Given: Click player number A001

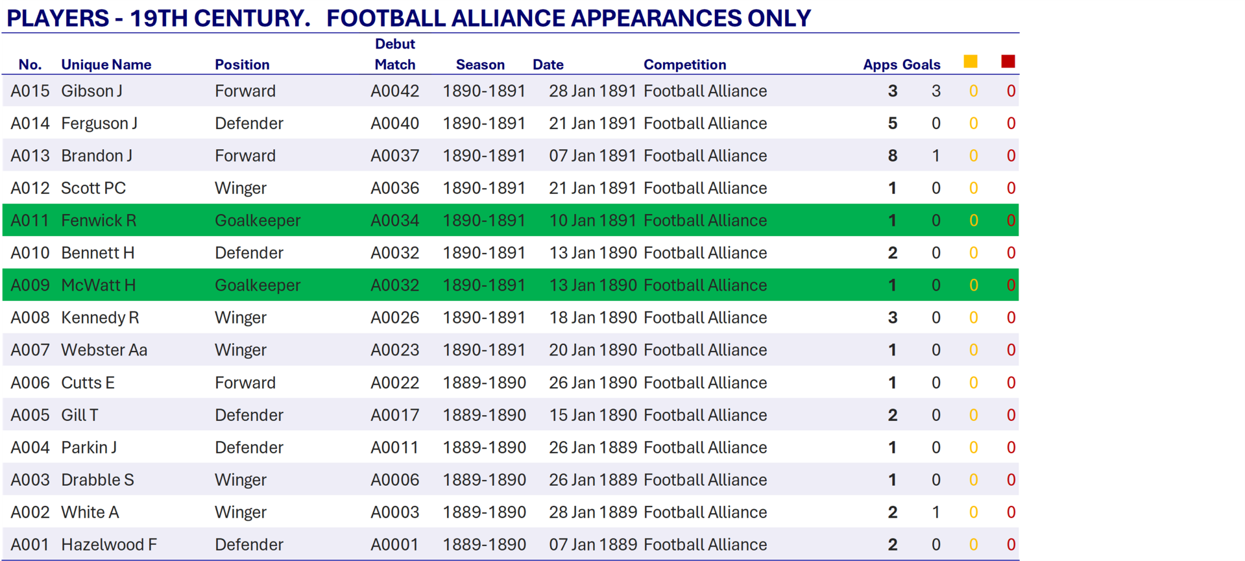Looking at the screenshot, I should tap(30, 545).
